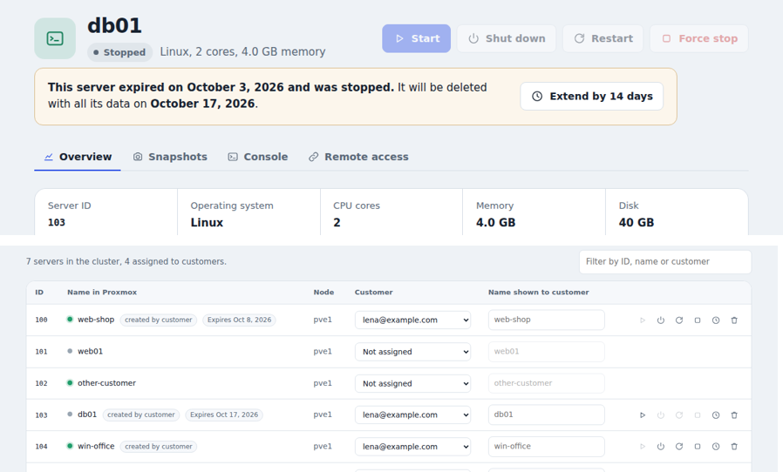Click trash delete icon in db01 table row
Image resolution: width=783 pixels, height=472 pixels.
[734, 415]
